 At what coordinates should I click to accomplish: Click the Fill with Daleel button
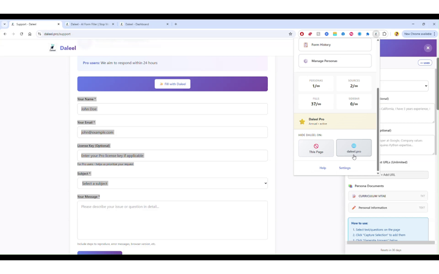172,84
